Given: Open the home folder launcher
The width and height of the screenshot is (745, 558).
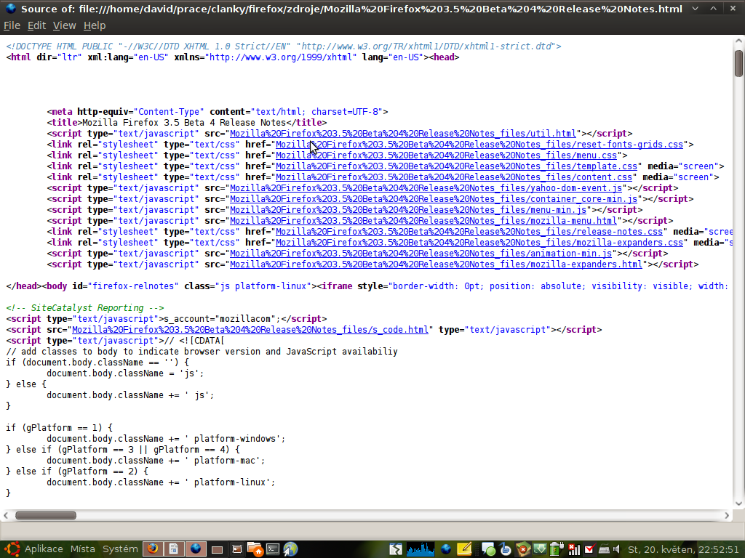Looking at the screenshot, I should (x=255, y=549).
